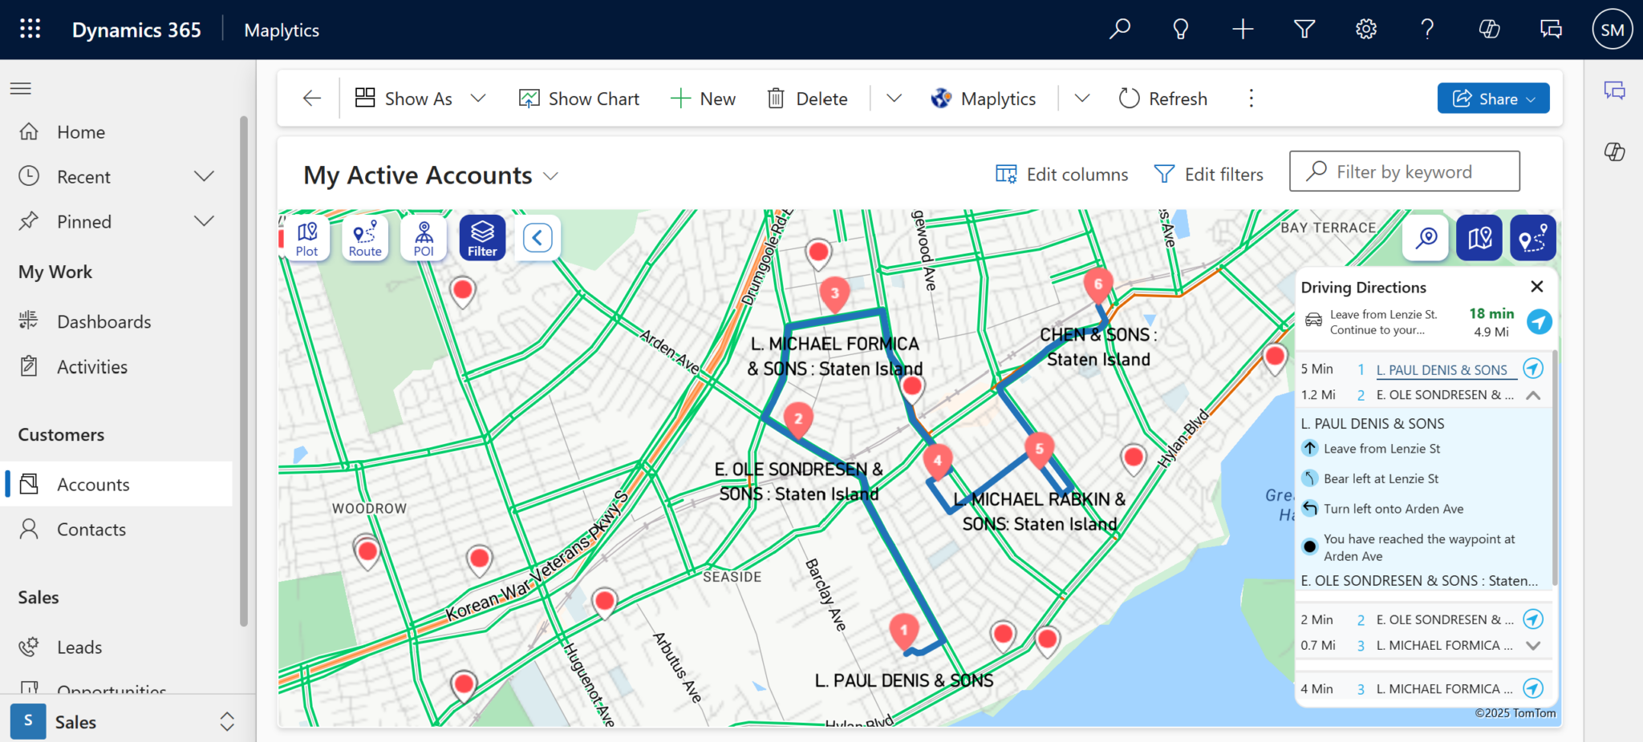Toggle the map Filter layers button

[482, 238]
